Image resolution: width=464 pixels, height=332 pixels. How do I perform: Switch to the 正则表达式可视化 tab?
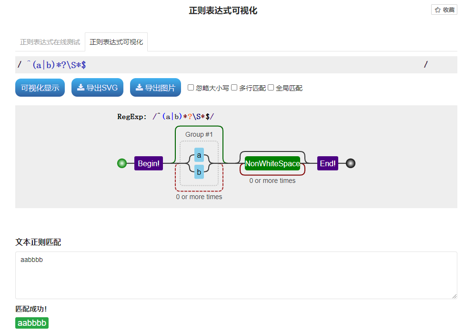tap(116, 41)
